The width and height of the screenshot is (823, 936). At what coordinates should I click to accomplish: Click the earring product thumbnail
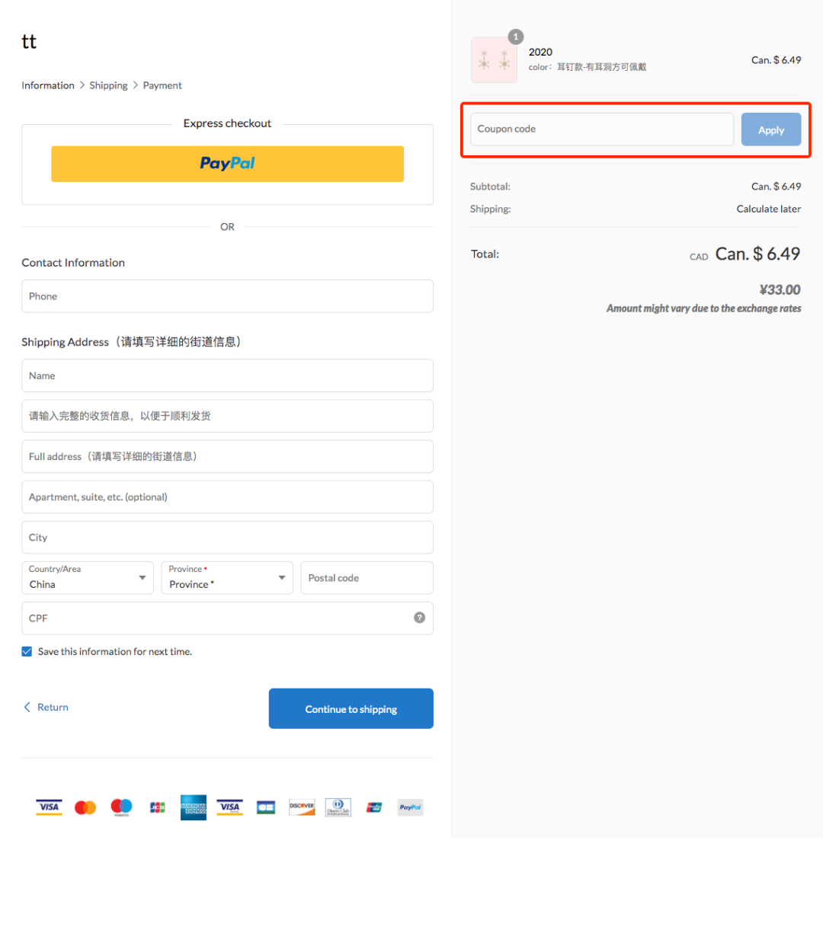point(494,60)
